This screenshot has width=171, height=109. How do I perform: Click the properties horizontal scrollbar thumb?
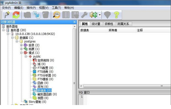[127, 86]
